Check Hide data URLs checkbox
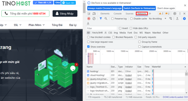 pyautogui.click(x=131, y=28)
